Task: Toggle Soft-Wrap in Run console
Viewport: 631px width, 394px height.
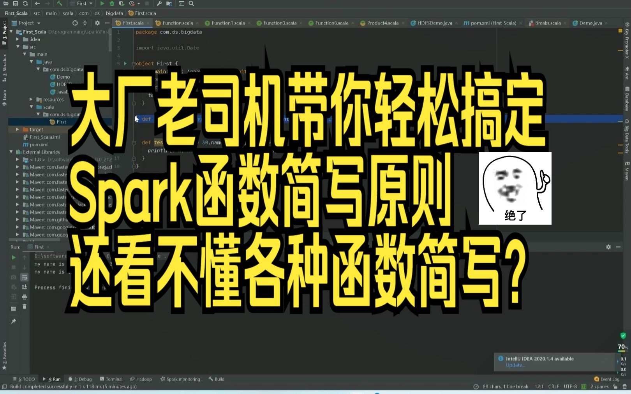Action: pos(25,277)
